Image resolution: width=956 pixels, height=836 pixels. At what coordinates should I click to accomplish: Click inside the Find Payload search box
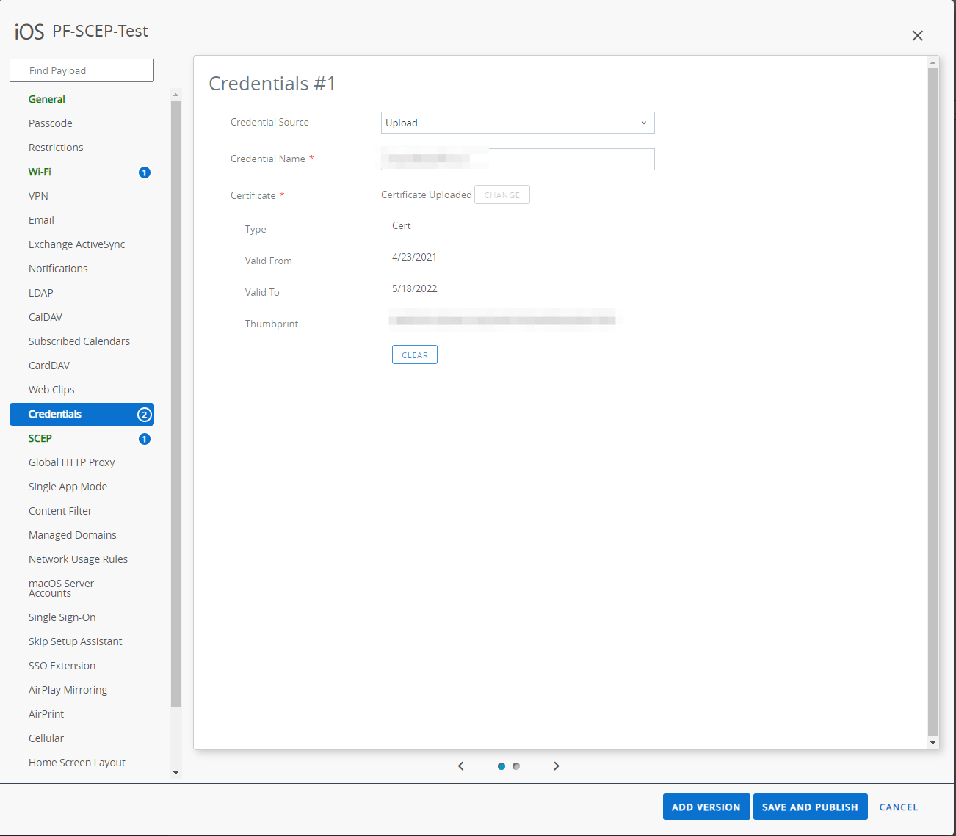(x=81, y=70)
